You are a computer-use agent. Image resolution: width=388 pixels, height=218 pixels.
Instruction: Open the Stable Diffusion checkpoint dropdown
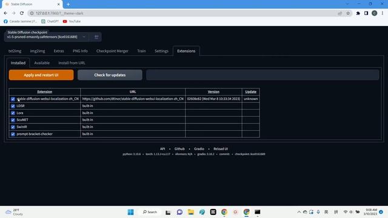(x=47, y=37)
